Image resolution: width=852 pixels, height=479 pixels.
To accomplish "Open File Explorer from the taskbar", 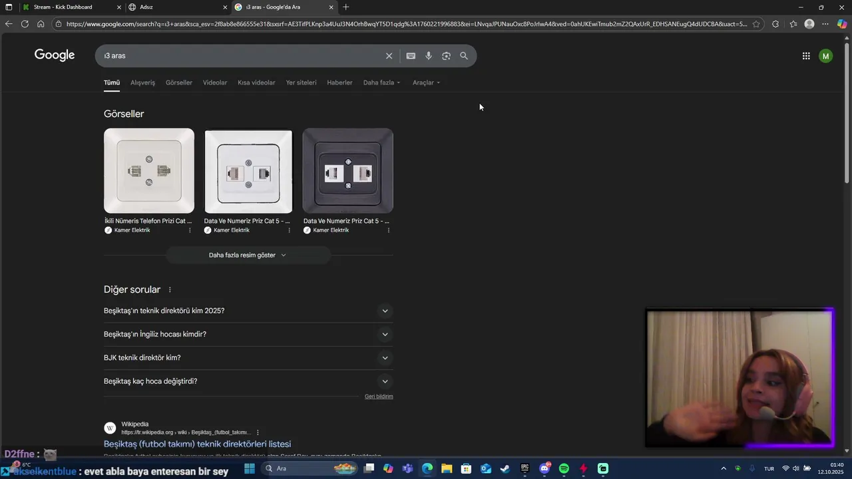I will point(447,468).
